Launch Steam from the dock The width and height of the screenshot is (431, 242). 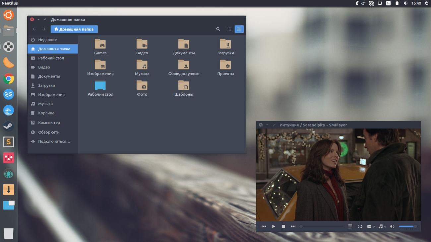[9, 126]
